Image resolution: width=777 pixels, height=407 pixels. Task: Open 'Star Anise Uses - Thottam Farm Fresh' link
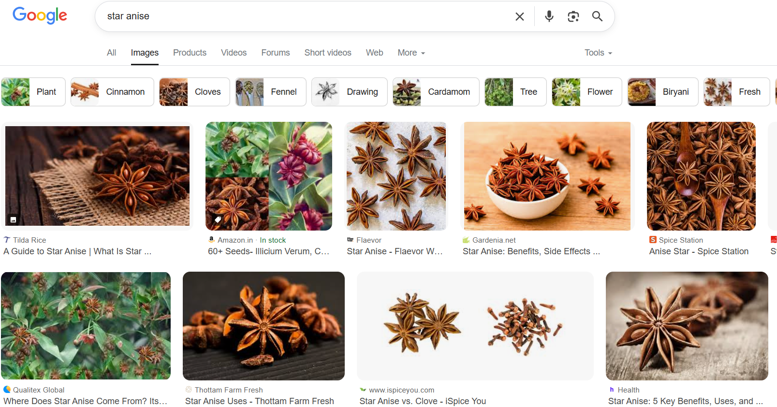click(x=260, y=401)
